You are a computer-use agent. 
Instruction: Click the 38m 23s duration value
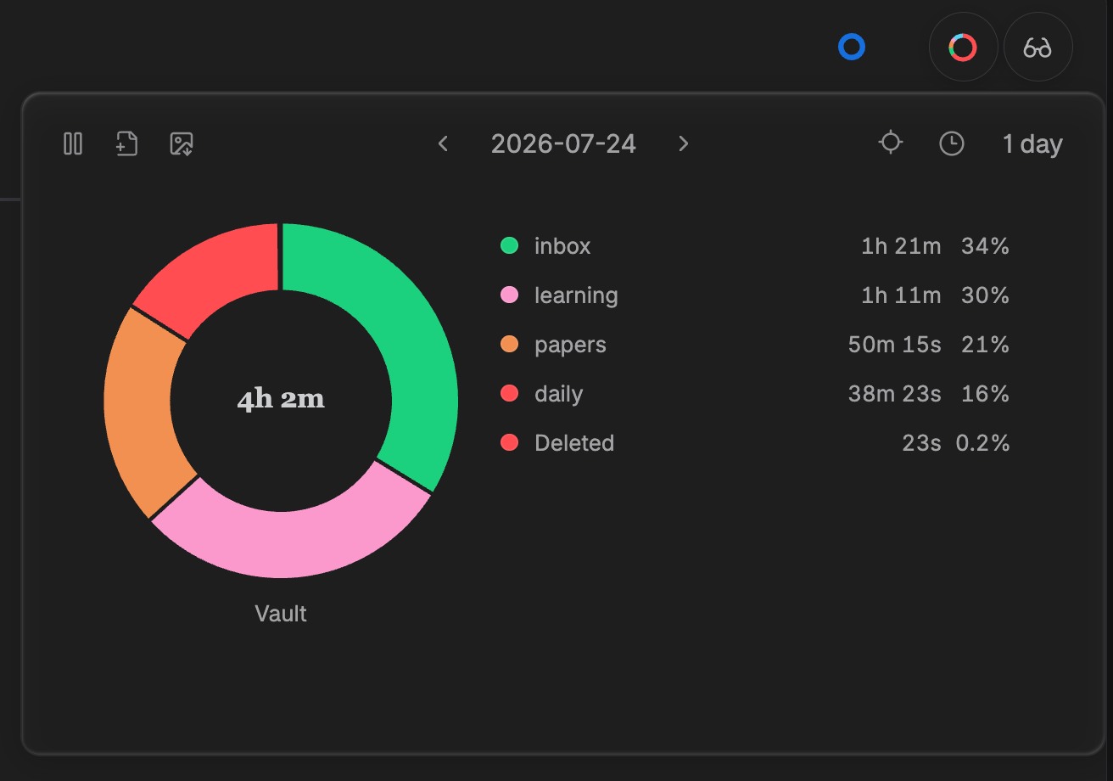(895, 394)
